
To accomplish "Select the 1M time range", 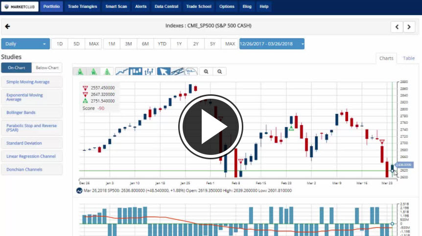I will [112, 44].
